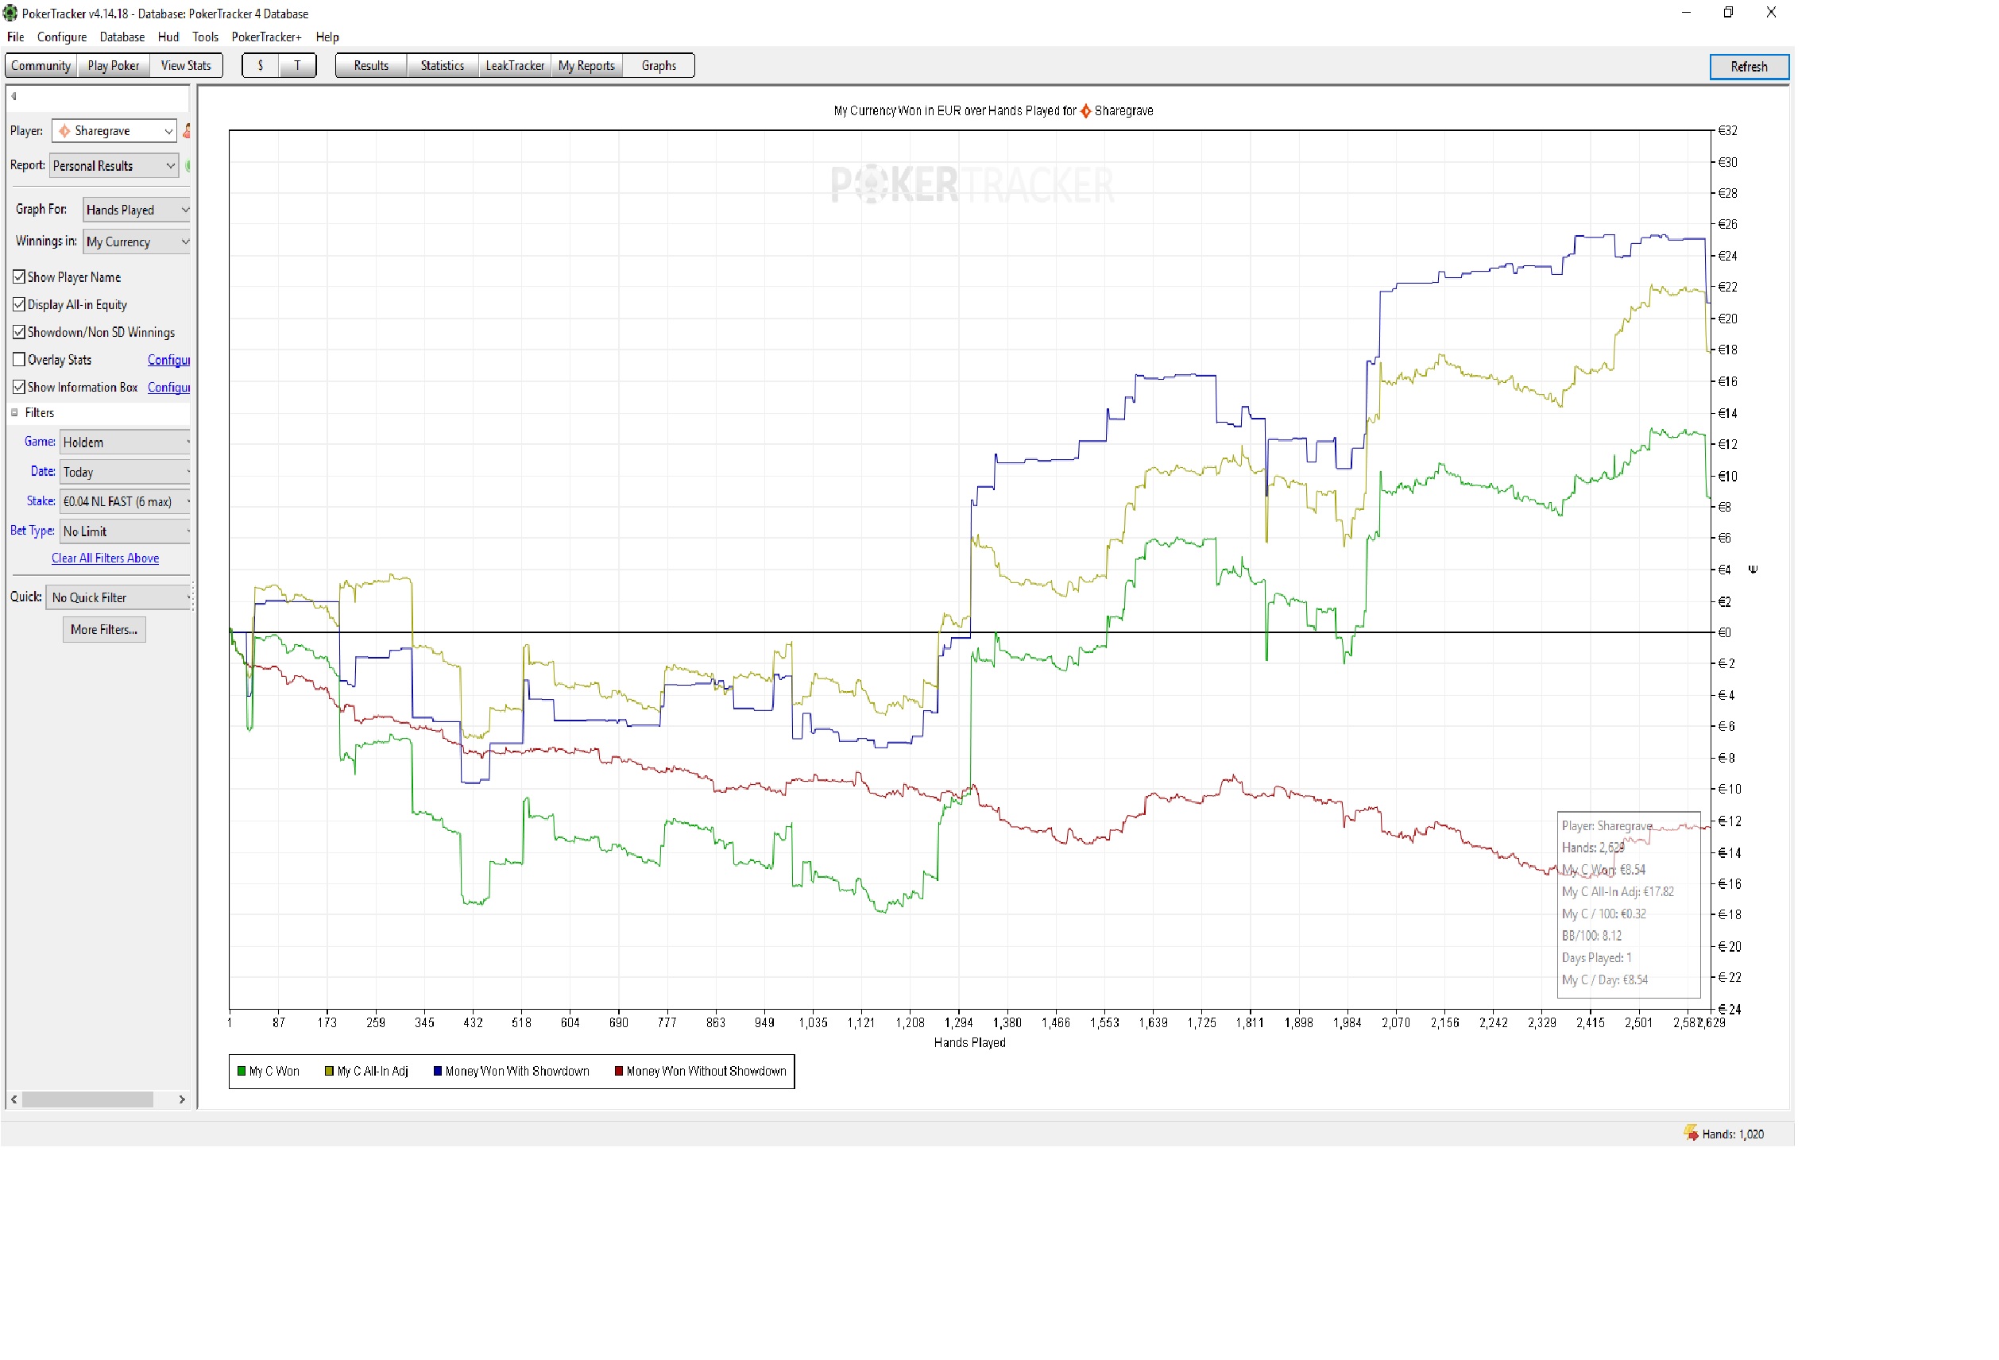1999x1360 pixels.
Task: Collapse the Filters section expander
Action: coord(14,413)
